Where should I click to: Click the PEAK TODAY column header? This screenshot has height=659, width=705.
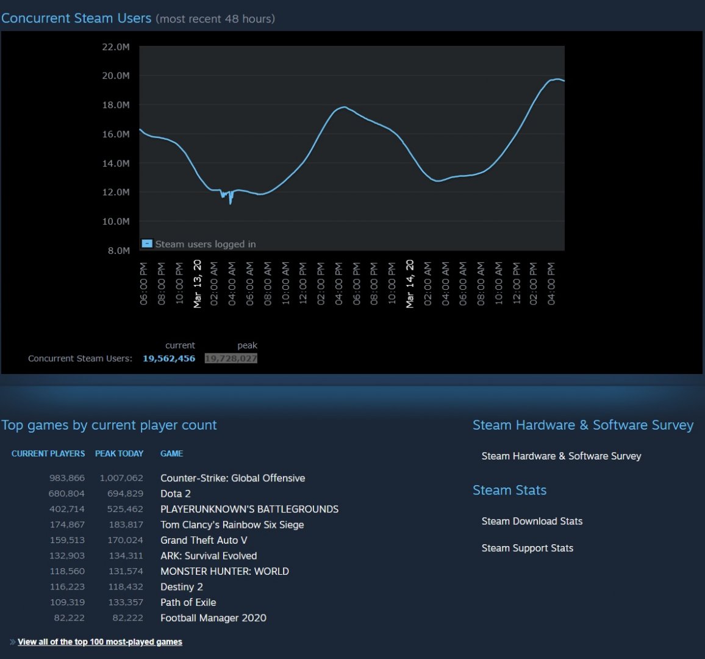[119, 453]
